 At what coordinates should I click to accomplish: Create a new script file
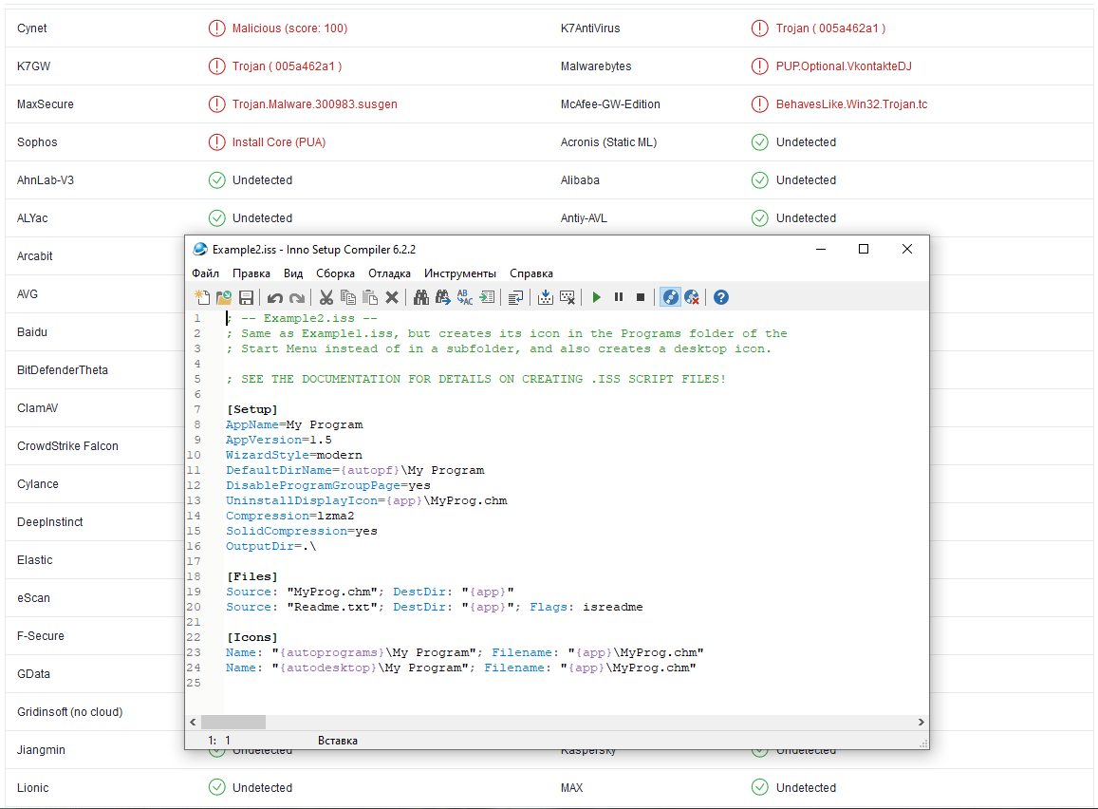(x=202, y=298)
